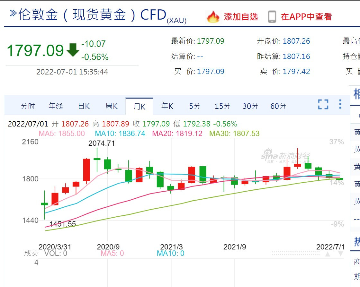Click the 2022/7/1 date axis label
360x287 pixels.
point(330,247)
